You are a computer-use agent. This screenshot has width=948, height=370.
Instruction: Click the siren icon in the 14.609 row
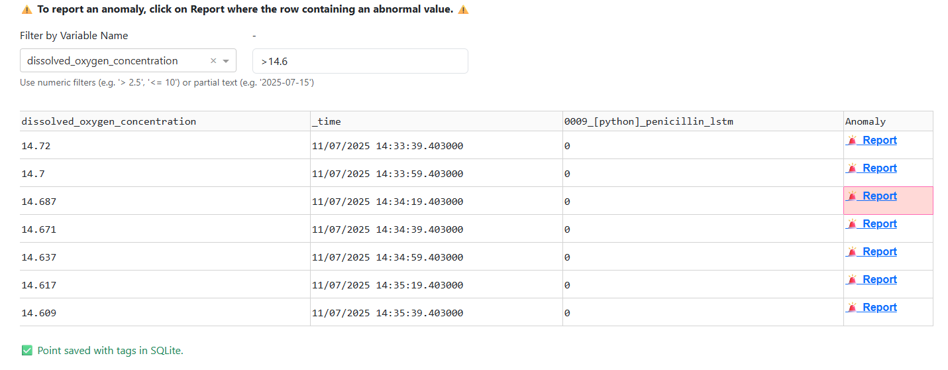[852, 308]
